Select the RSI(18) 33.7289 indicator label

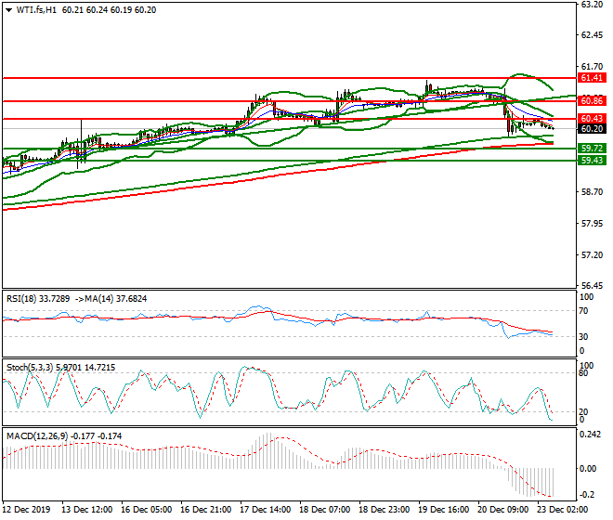point(38,299)
